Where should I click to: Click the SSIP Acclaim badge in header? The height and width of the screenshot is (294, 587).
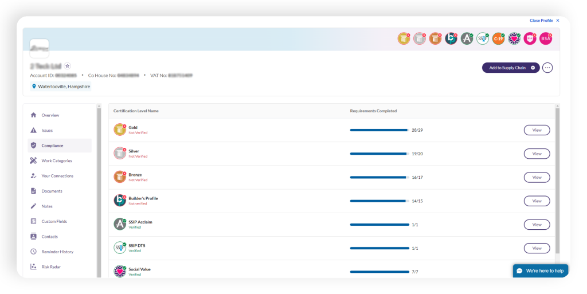click(x=467, y=38)
